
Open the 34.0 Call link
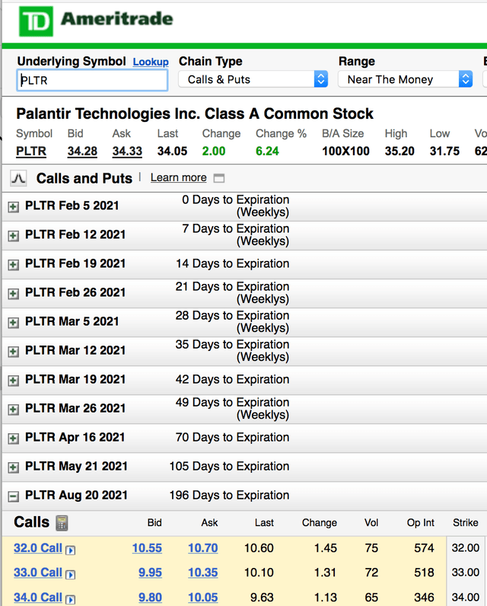pos(38,597)
